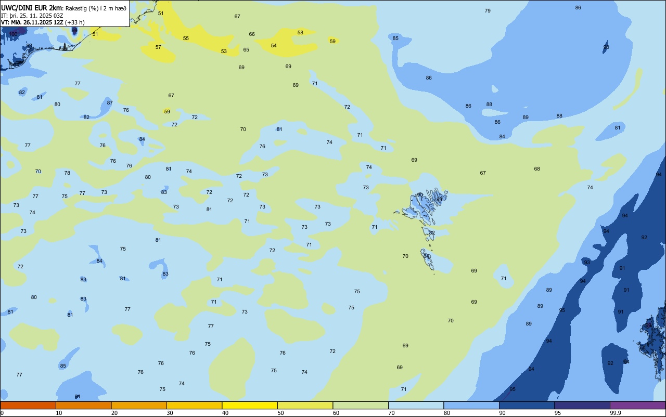Click the 'VT: Mið. 26.11.2025 12Z' valid time

coord(32,22)
